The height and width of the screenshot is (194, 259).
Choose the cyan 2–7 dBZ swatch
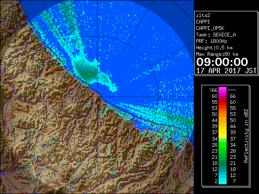[x=223, y=181]
